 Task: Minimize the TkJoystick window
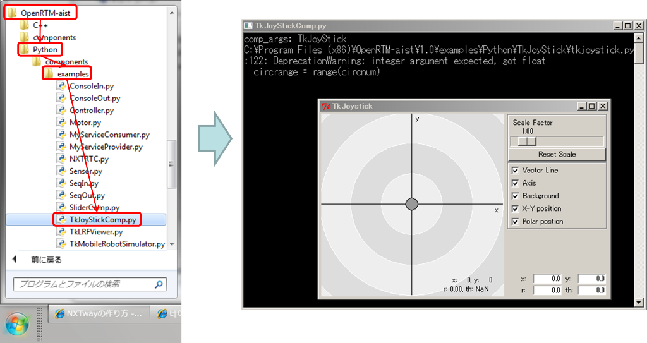tap(582, 107)
